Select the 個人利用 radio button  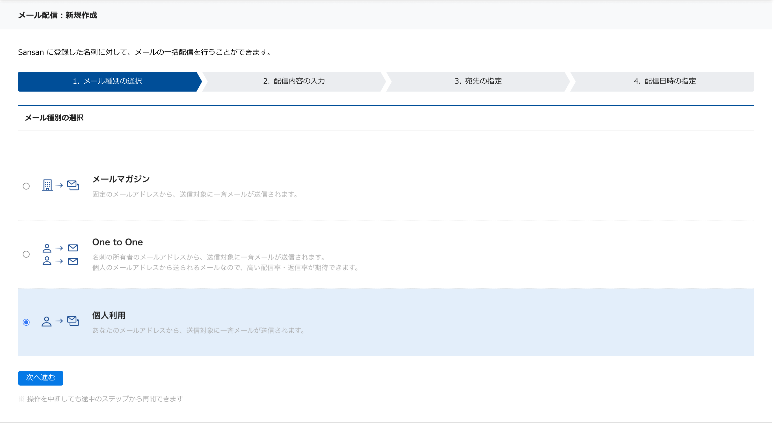[x=26, y=323]
